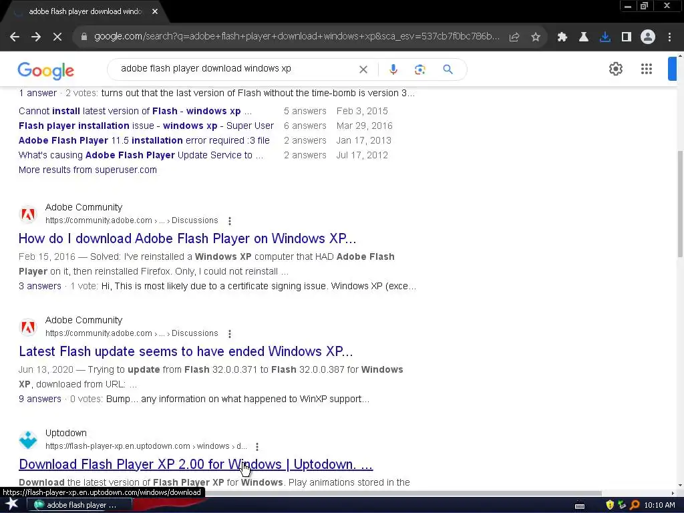684x513 pixels.
Task: Share this page from address bar
Action: [514, 37]
